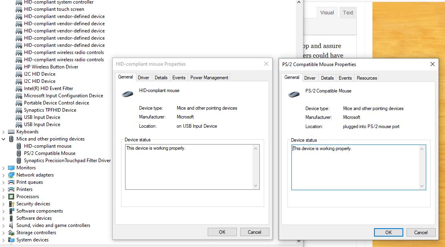Click the Synaptics PrecisionTouchpad Filter Driver mouse icon
Screen dimensions: 445x247
pyautogui.click(x=19, y=161)
